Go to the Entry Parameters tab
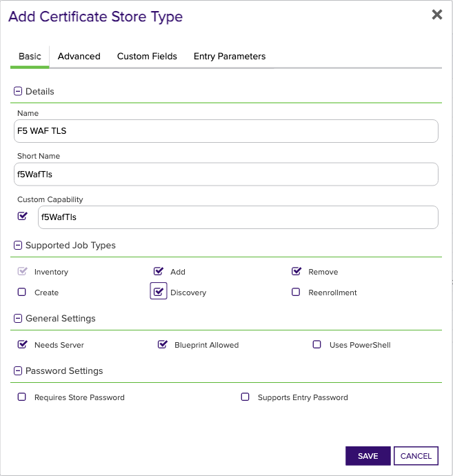453x476 pixels. [x=230, y=56]
